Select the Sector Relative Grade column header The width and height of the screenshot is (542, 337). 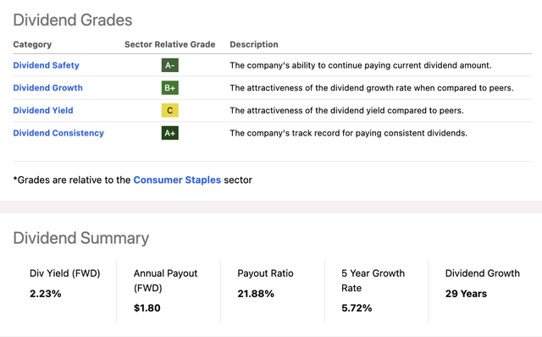pyautogui.click(x=169, y=44)
